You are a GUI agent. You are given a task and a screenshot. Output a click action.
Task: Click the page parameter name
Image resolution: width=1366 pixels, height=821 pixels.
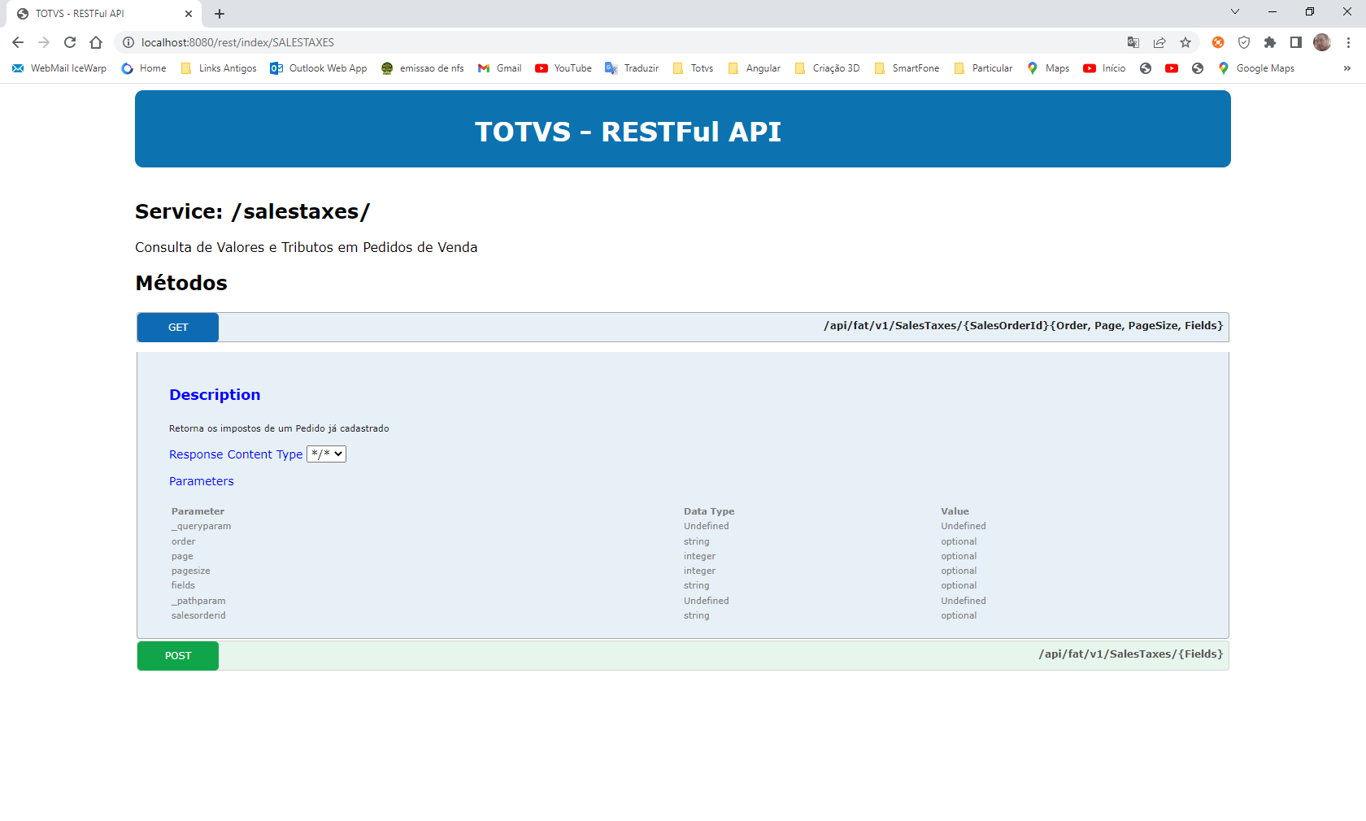coord(182,556)
